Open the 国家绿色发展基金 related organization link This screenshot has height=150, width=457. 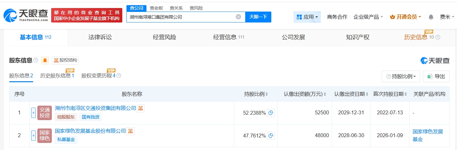click(428, 135)
